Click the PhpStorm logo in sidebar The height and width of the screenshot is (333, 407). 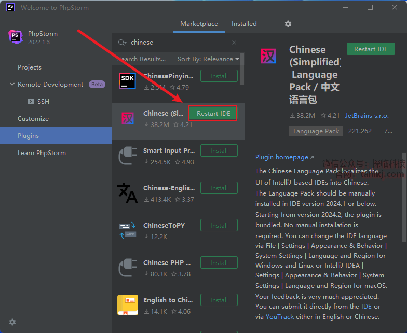[16, 36]
